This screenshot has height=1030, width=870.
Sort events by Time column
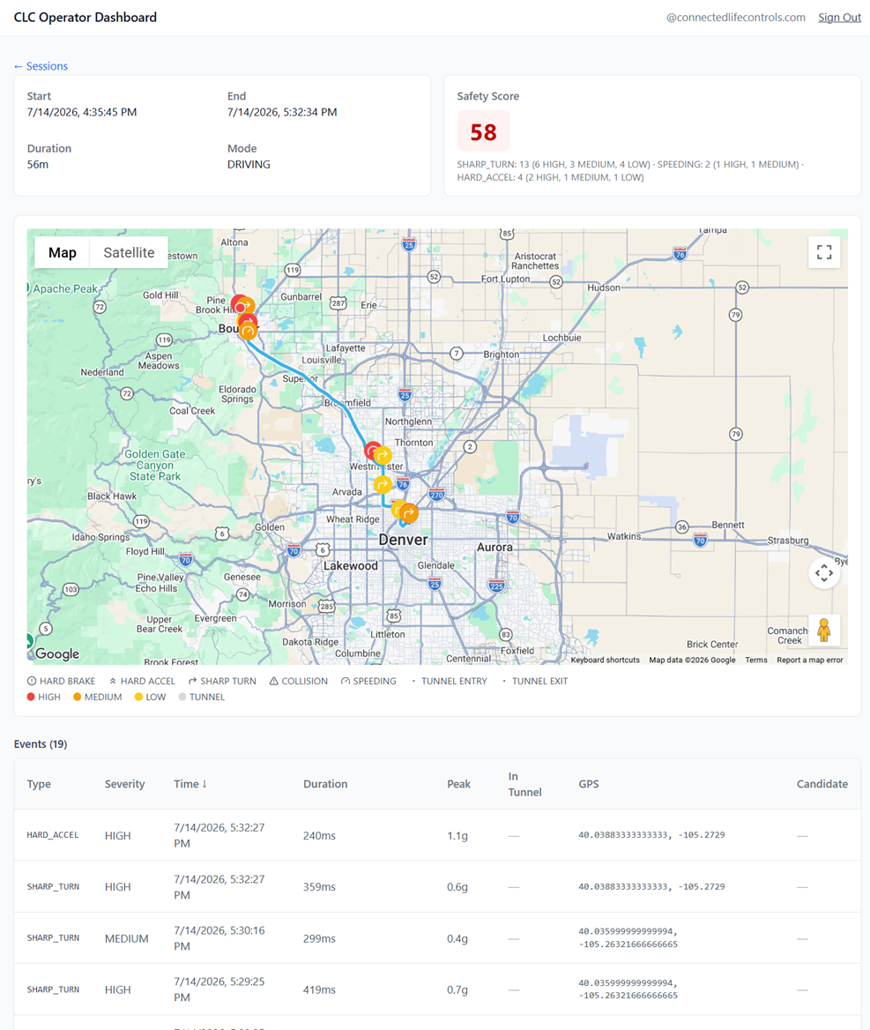tap(190, 784)
